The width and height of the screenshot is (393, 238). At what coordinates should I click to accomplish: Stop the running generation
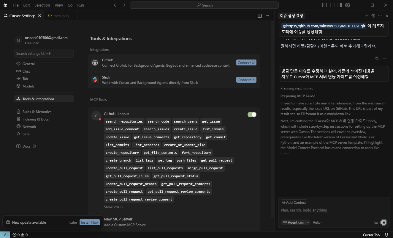pos(384,222)
